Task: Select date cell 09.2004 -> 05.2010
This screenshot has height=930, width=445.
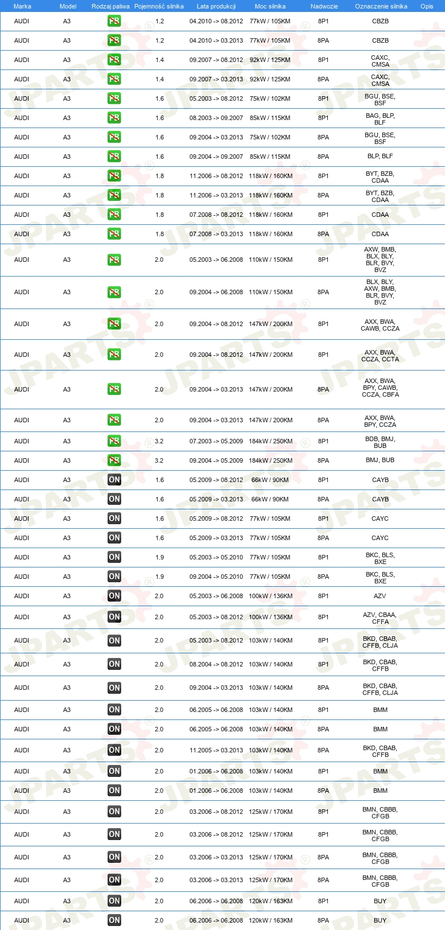Action: pos(216,577)
